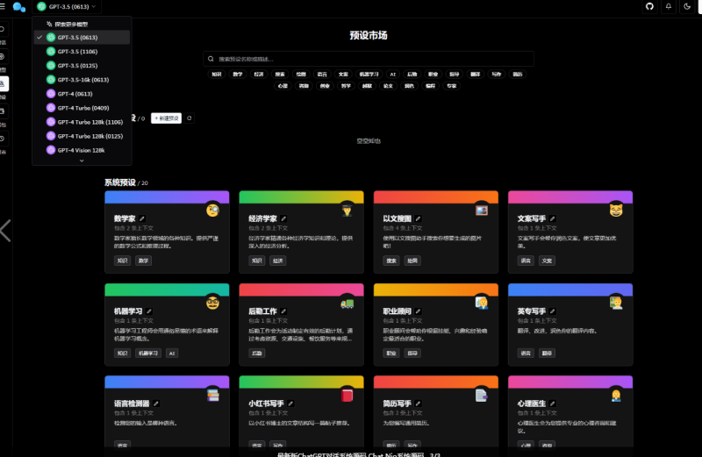Viewport: 702px width, 457px height.
Task: Click the 语言检测器 stacked books avatar
Action: click(x=212, y=396)
